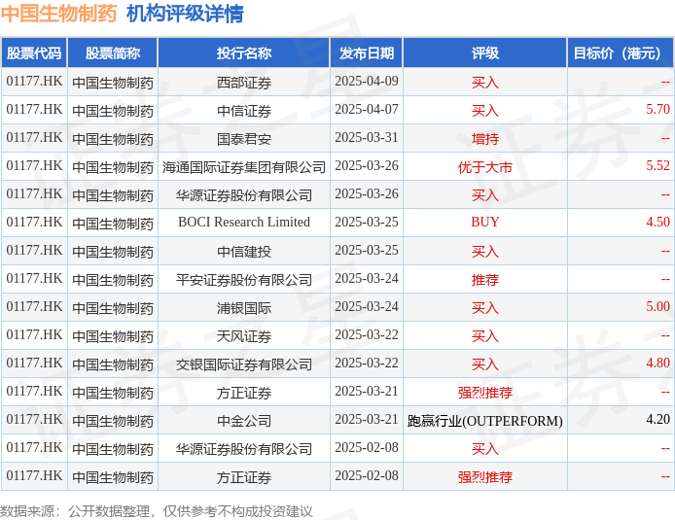Click the 优于大市 rating cell
This screenshot has width=675, height=520.
pyautogui.click(x=485, y=167)
